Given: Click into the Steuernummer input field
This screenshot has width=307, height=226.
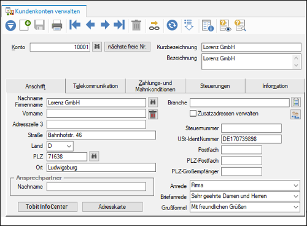Looking at the screenshot, I should (251, 128).
